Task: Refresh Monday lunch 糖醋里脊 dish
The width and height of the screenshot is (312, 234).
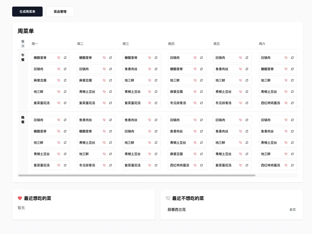Action: click(65, 58)
